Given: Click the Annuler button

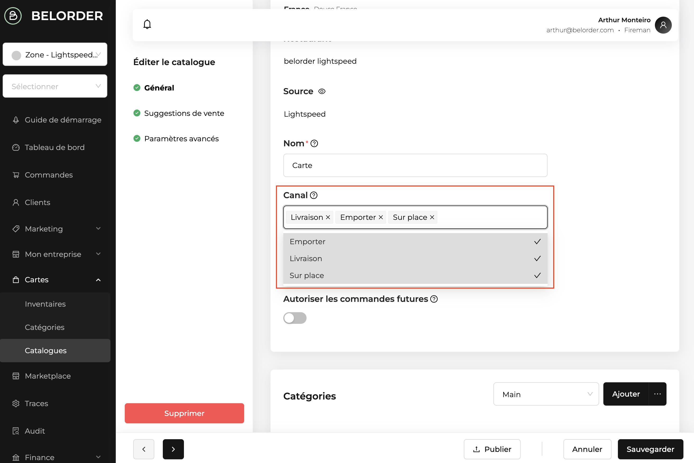Looking at the screenshot, I should point(587,449).
